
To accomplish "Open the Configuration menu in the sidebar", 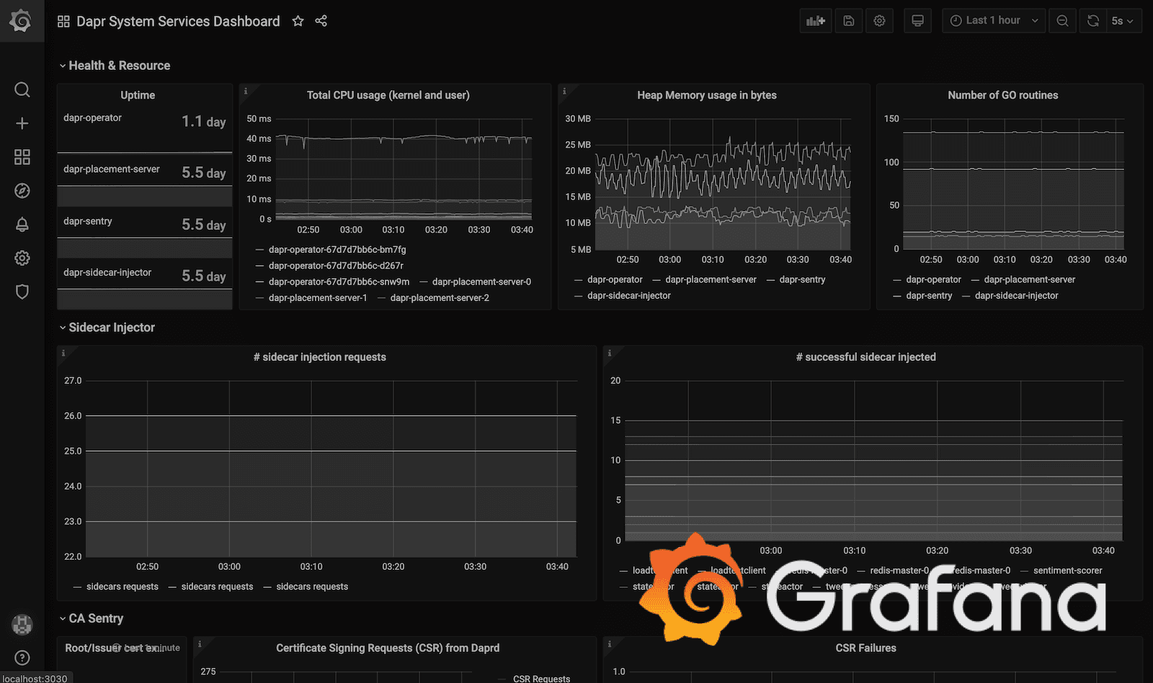I will tap(22, 258).
